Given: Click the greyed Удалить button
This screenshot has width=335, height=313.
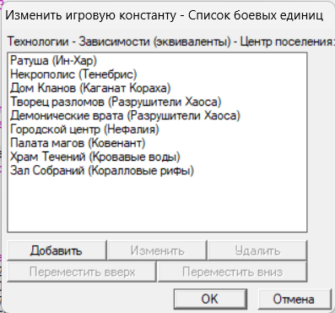Looking at the screenshot, I should (257, 250).
